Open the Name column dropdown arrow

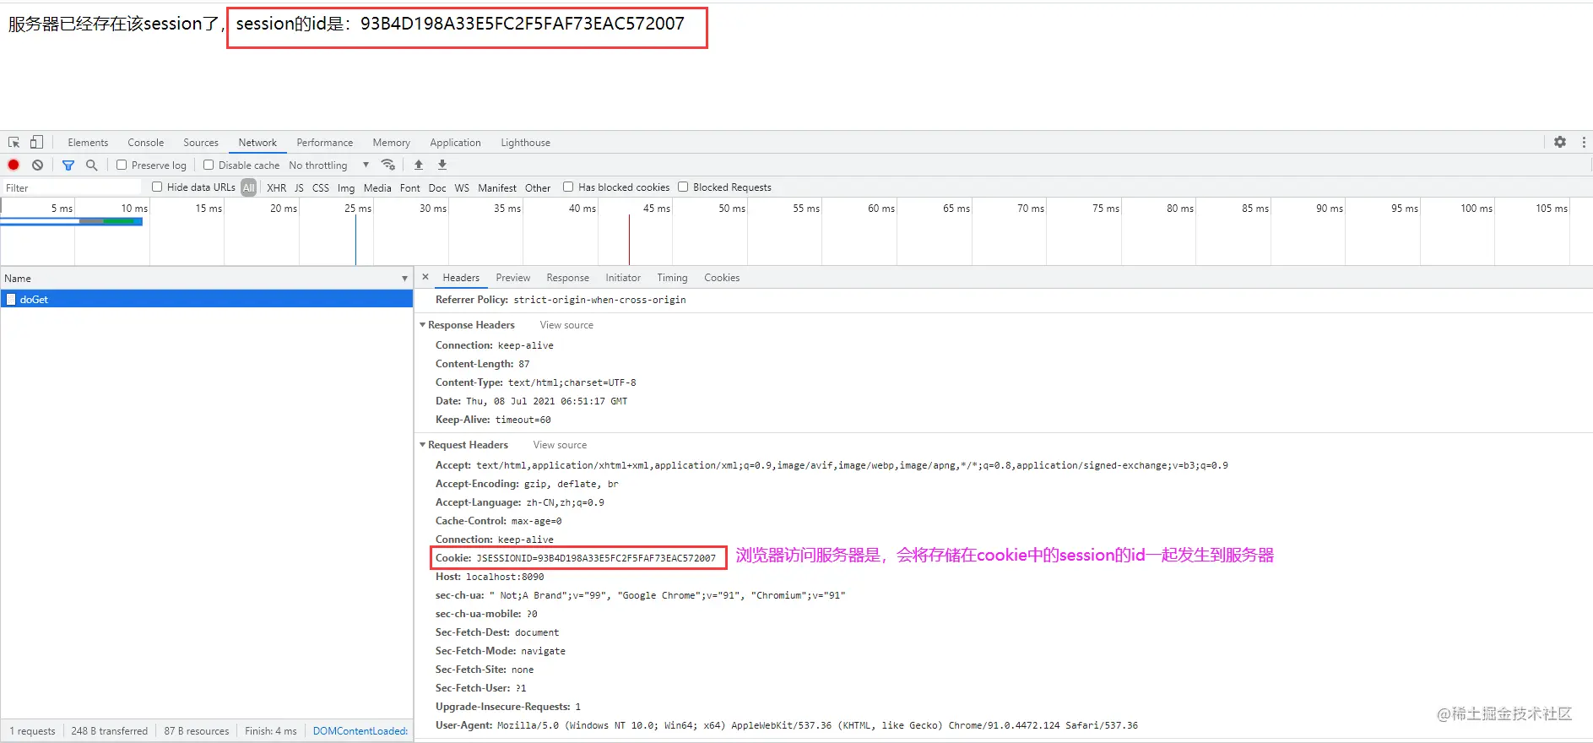tap(404, 279)
